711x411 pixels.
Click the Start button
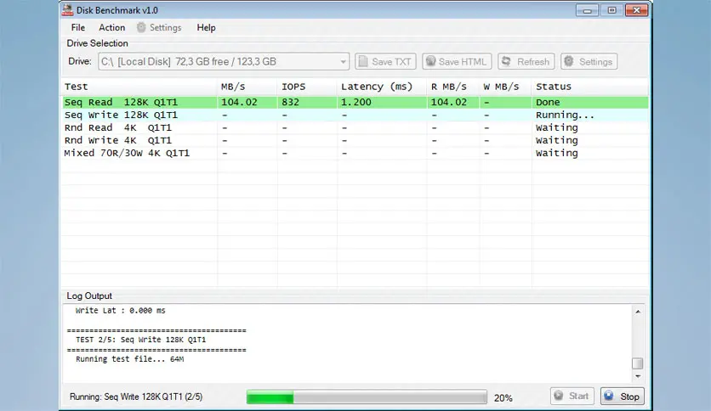[572, 396]
